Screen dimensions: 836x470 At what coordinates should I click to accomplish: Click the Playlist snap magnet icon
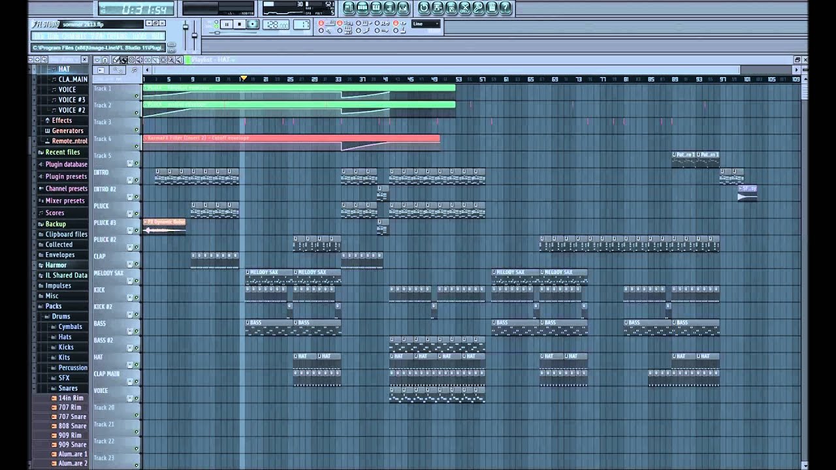click(104, 59)
